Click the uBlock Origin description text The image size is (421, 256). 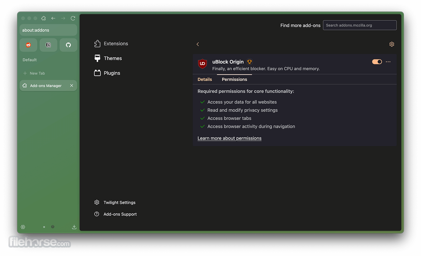[x=266, y=69]
